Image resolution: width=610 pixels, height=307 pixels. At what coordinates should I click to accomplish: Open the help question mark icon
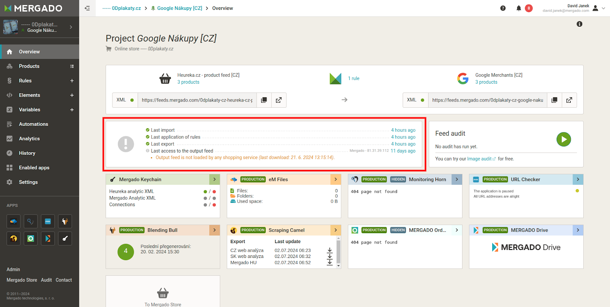coord(503,8)
